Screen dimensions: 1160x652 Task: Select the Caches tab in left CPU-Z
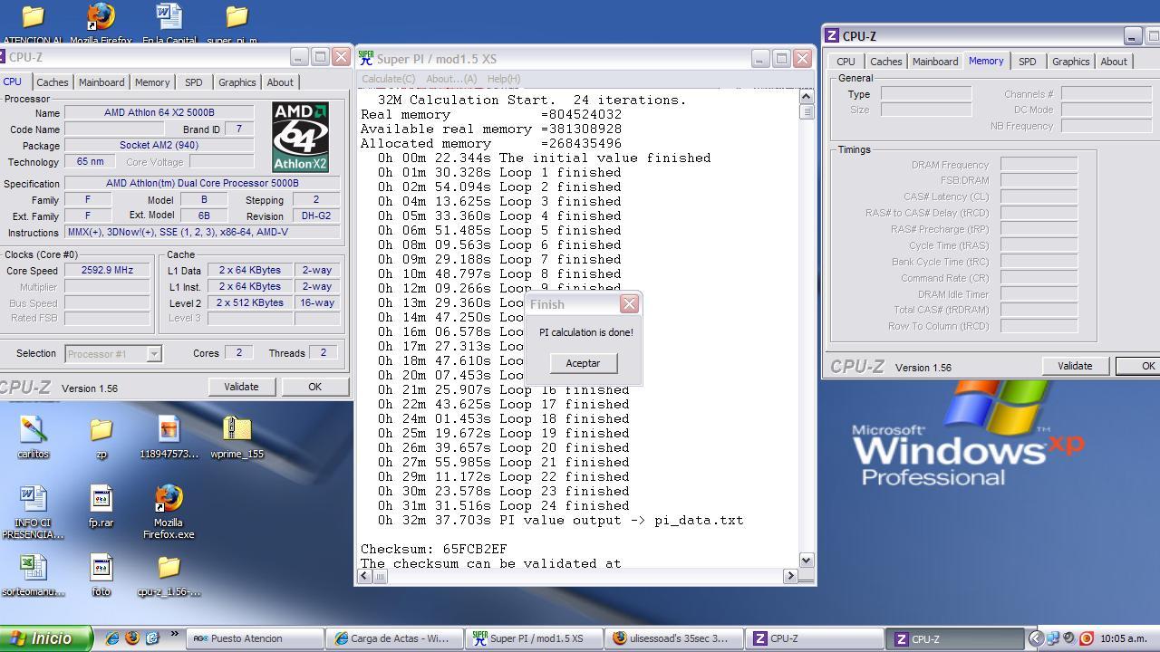click(52, 82)
